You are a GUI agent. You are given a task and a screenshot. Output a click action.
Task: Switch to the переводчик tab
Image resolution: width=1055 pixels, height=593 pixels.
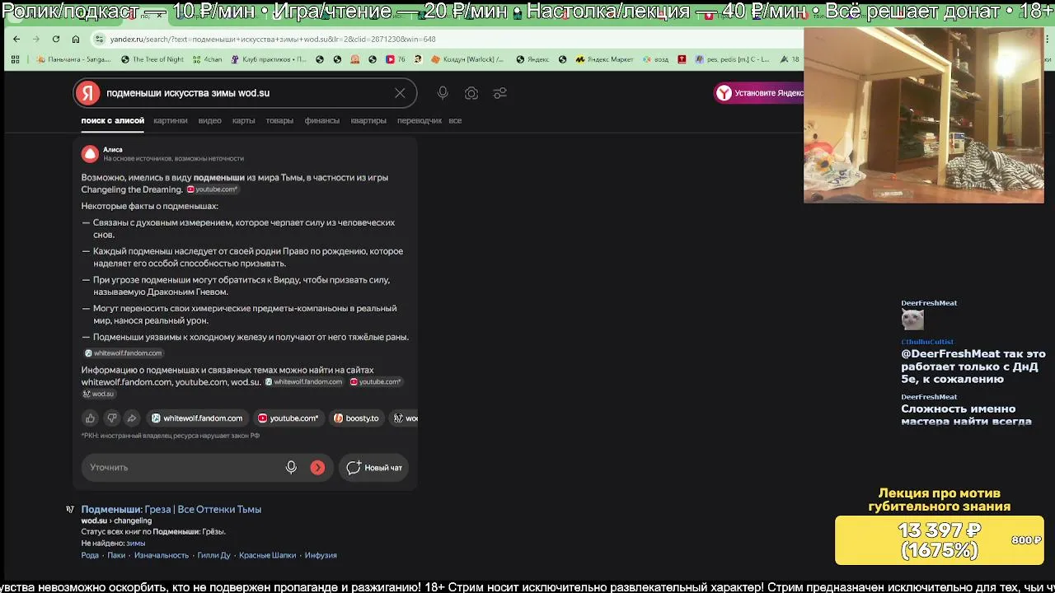coord(420,120)
